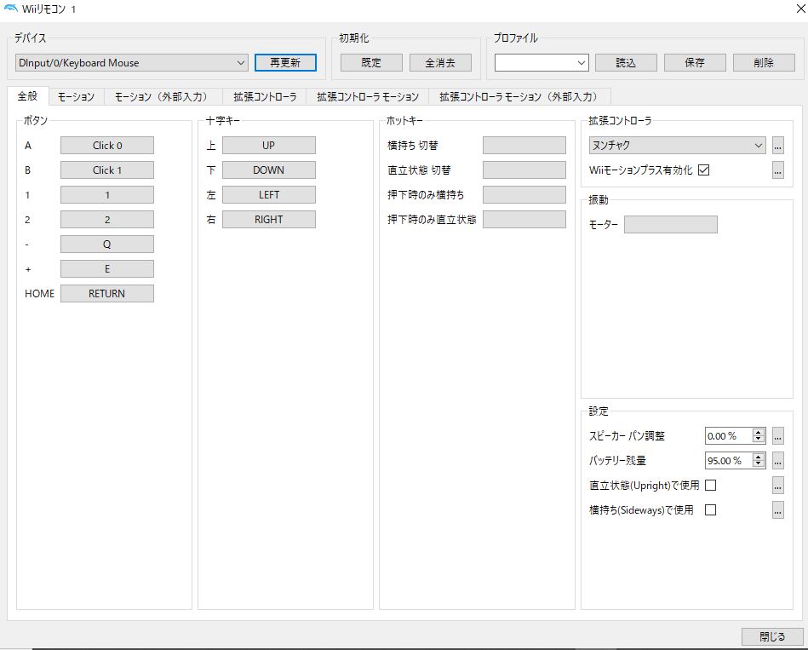Click the Dolphin icon in title bar
The image size is (808, 650).
click(x=11, y=8)
